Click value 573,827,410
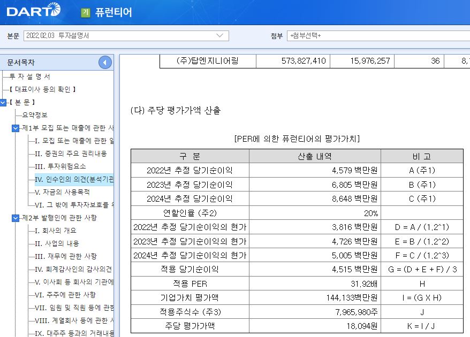Viewport: 470px width, 337px height. 304,61
